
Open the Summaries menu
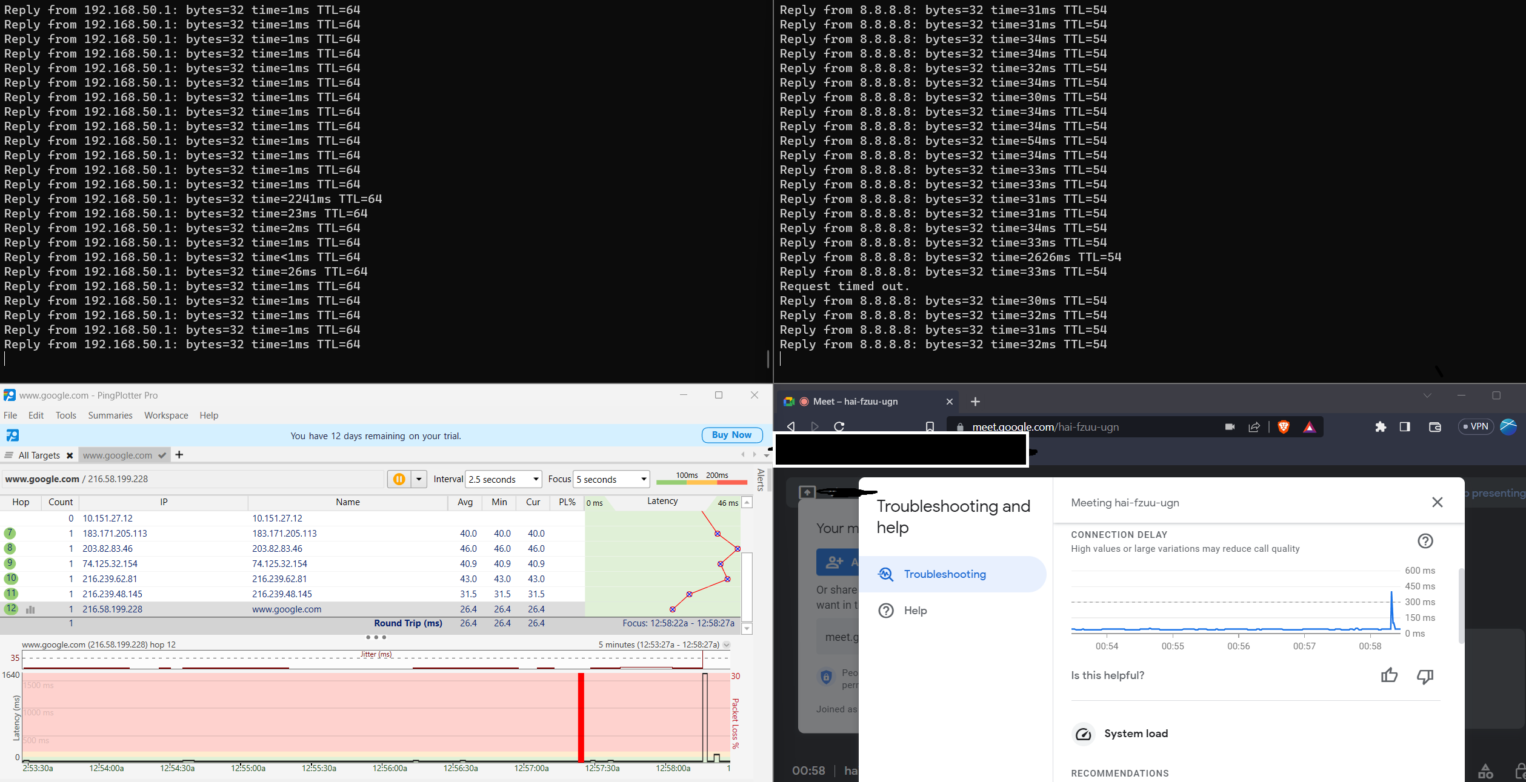coord(110,416)
